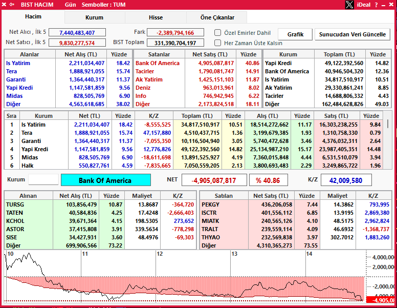397x308 pixels.
Task: Select Garanti in Alanlar list
Action: point(16,79)
